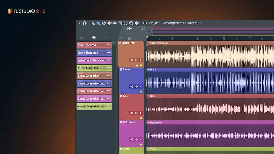Select the Paint brush tool

pos(98,23)
